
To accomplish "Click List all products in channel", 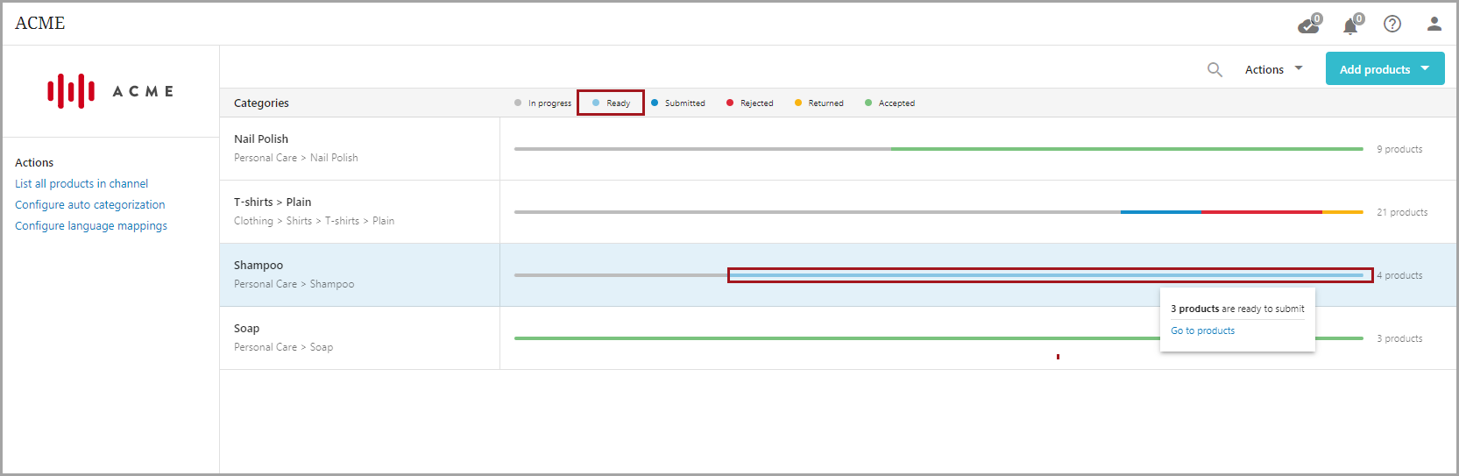I will [x=81, y=183].
